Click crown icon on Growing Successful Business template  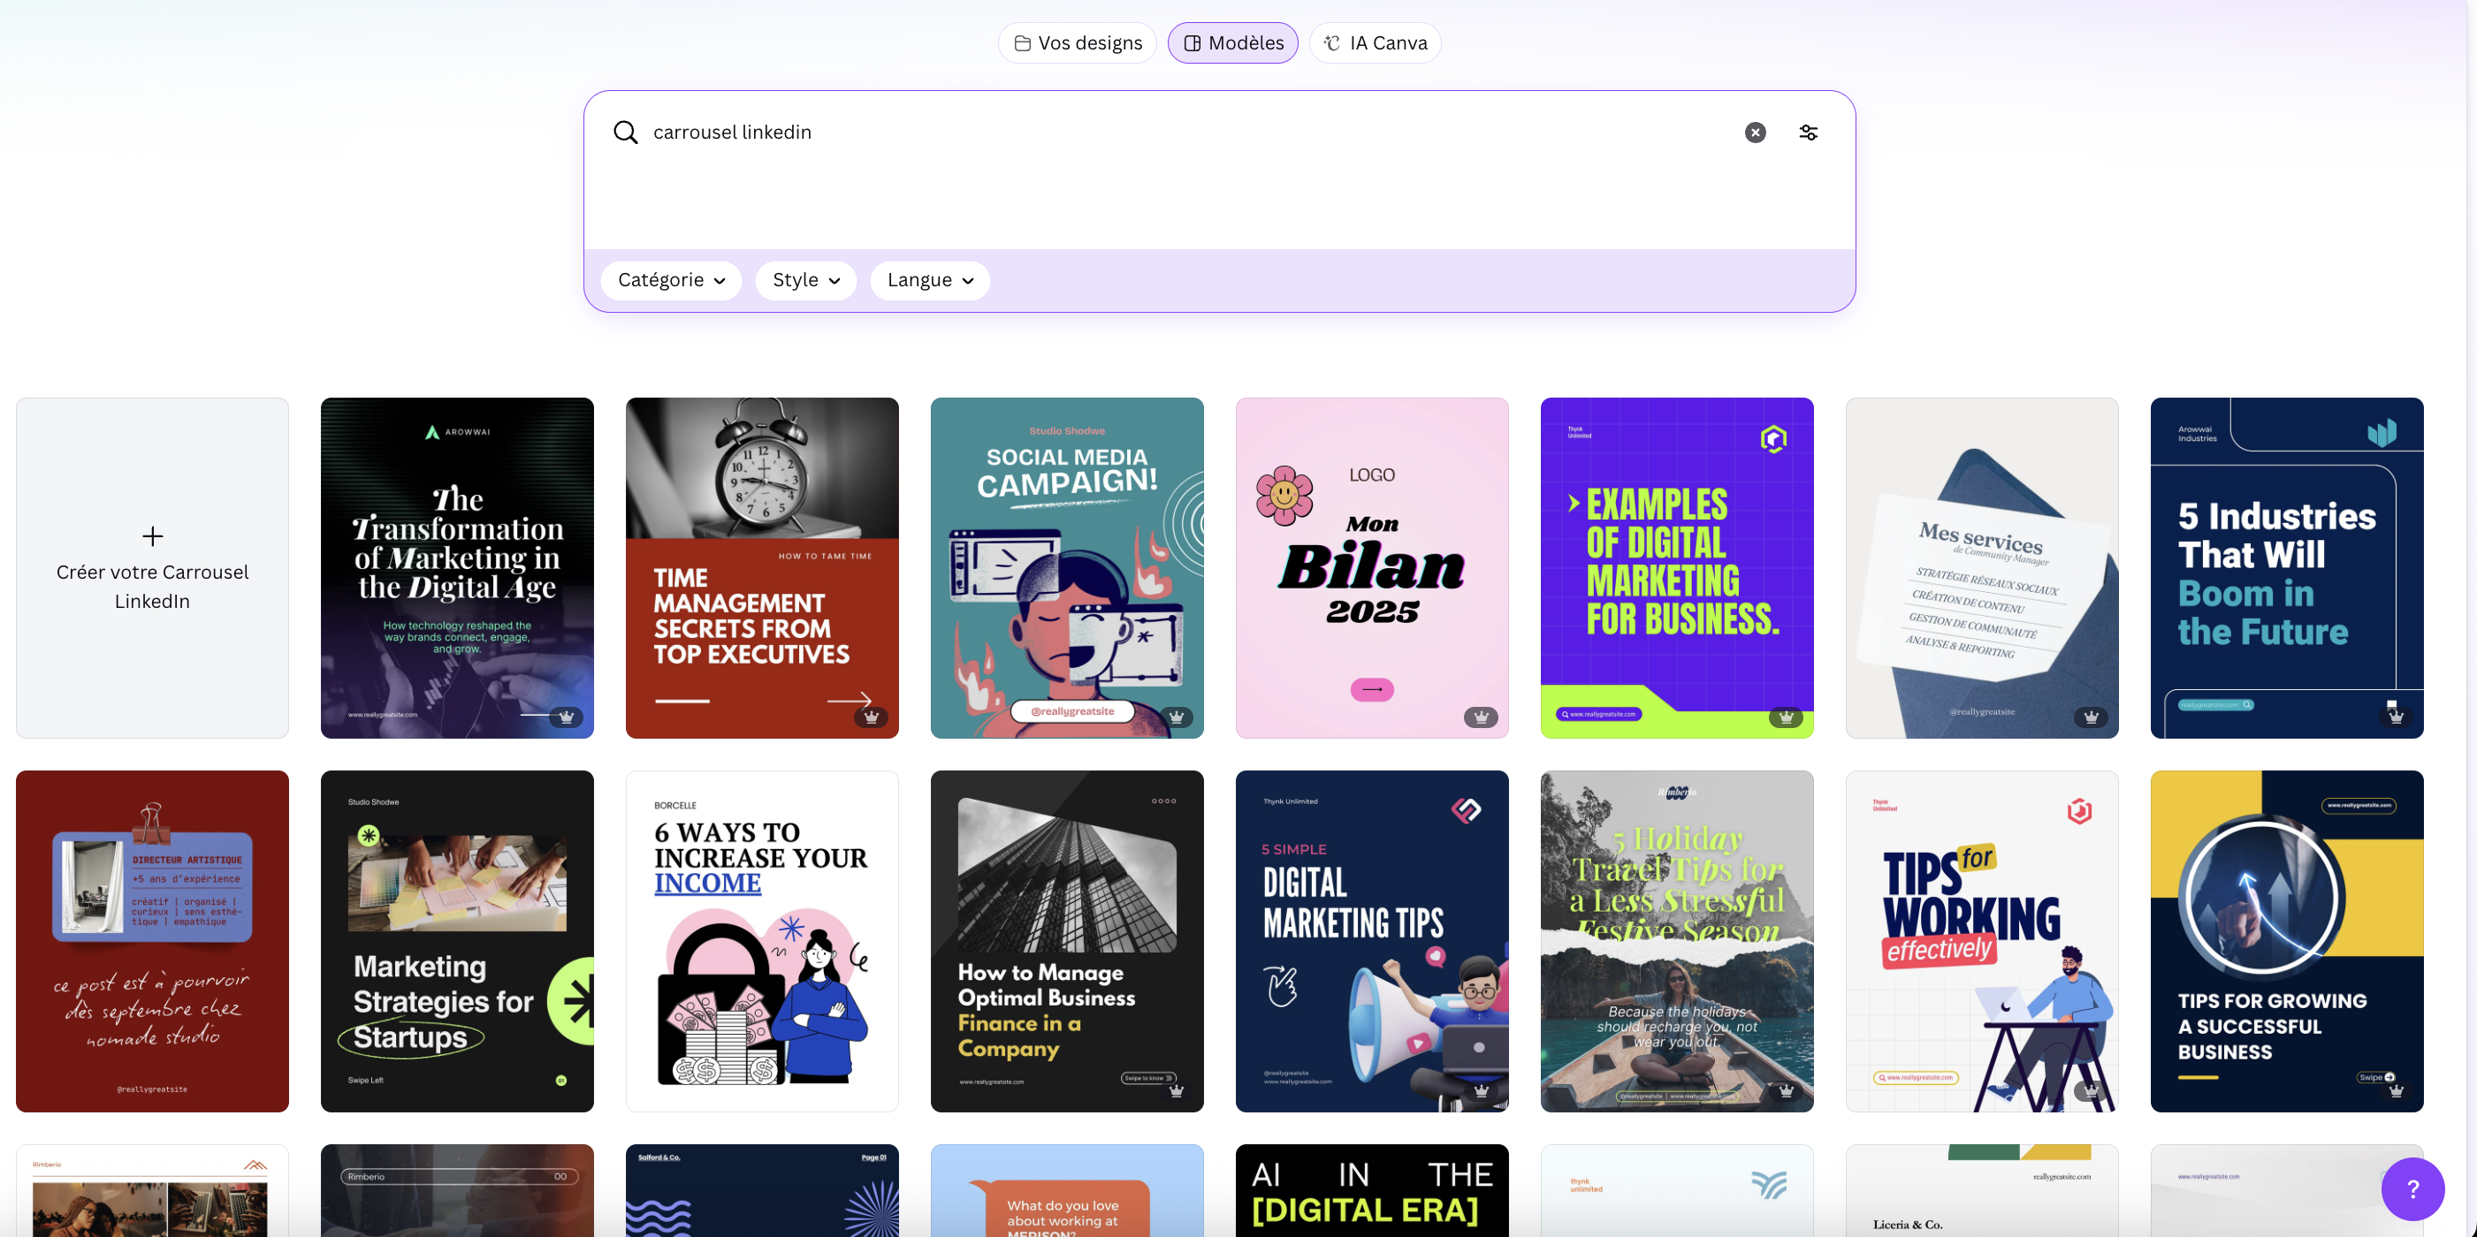(2396, 1091)
